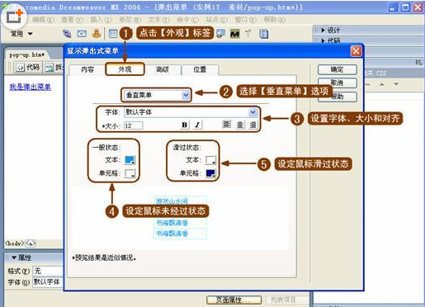Click the 页面属性 button

point(234,300)
